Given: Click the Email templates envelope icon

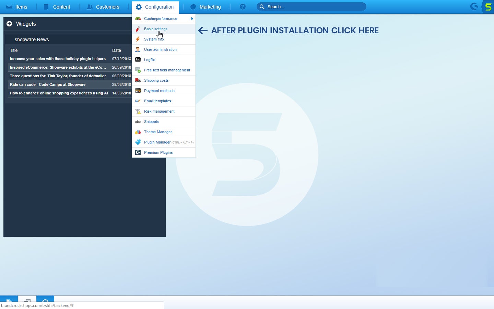Looking at the screenshot, I should 138,101.
